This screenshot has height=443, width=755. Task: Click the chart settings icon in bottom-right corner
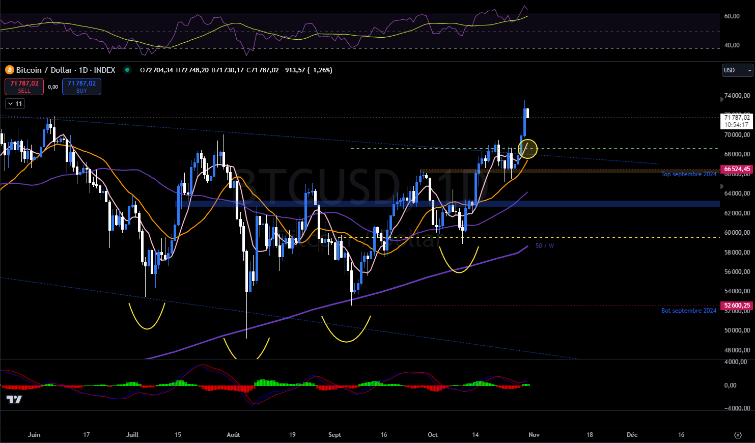(x=739, y=434)
